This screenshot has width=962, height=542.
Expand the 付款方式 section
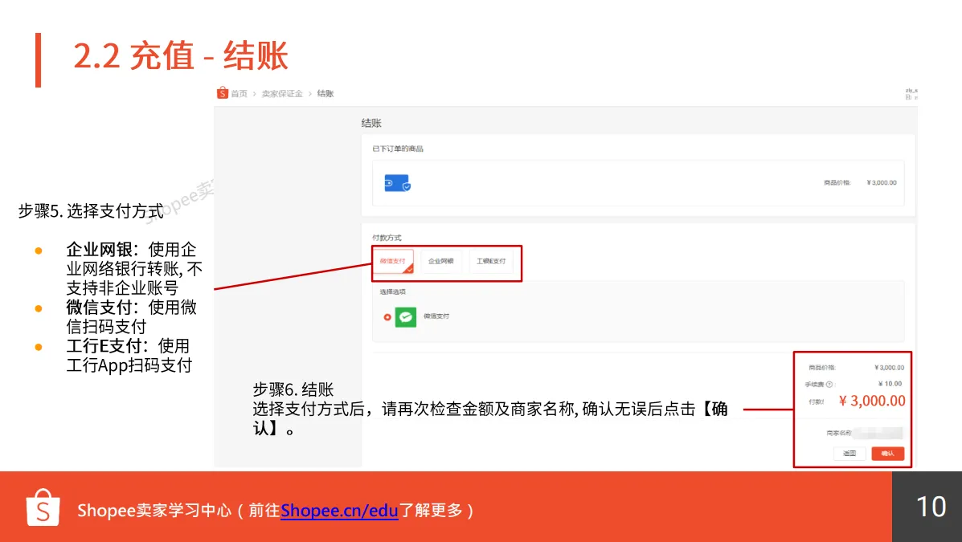click(388, 237)
